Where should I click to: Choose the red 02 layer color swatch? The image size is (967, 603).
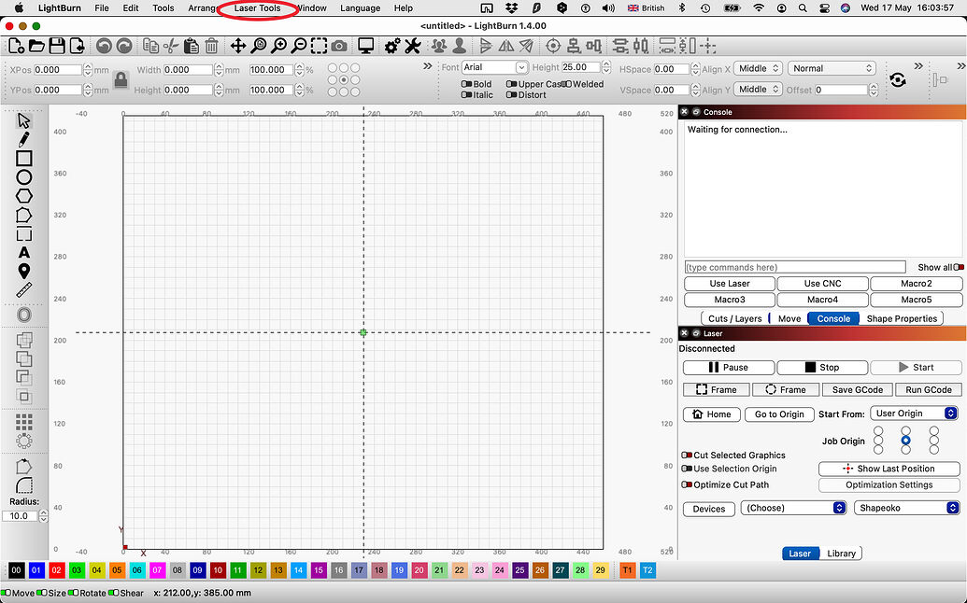(57, 570)
